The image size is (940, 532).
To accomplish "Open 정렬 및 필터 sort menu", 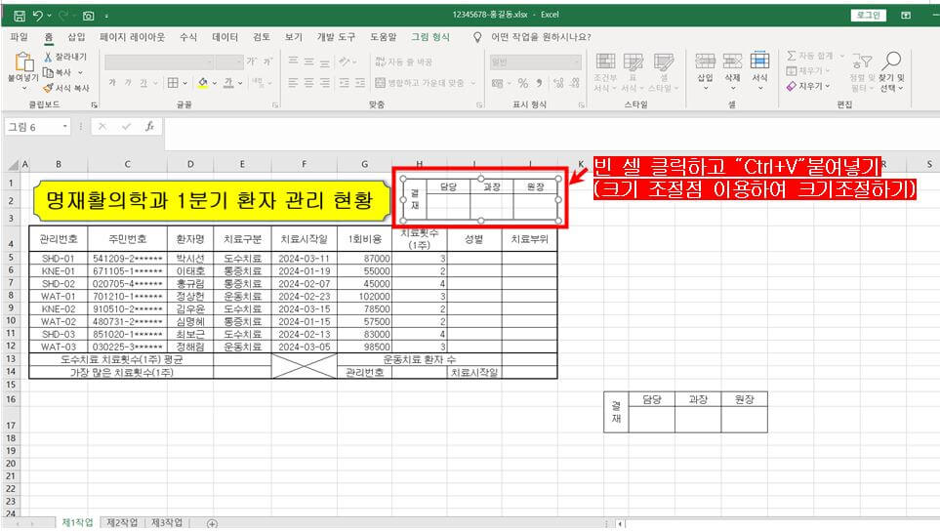I will 862,72.
